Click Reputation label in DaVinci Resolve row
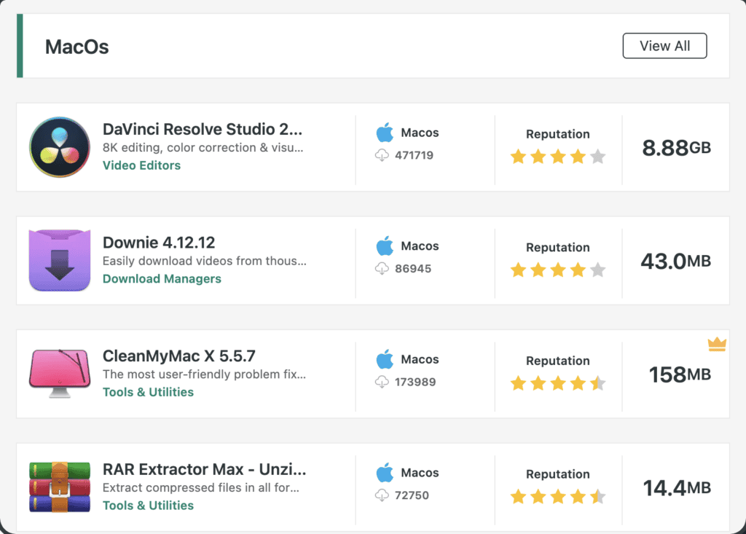Screen dimensions: 746x534 tap(557, 134)
